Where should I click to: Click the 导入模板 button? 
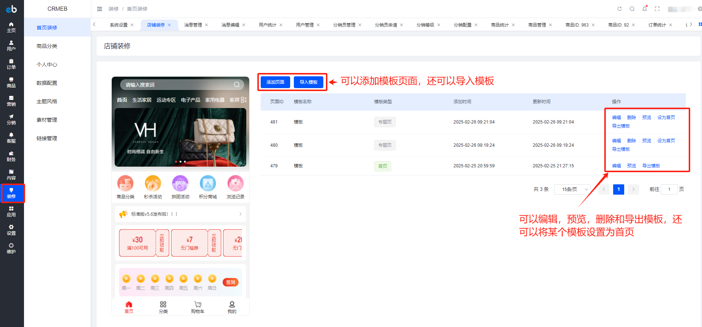309,82
